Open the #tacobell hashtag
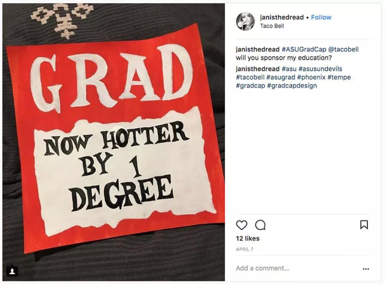The width and height of the screenshot is (385, 287). click(x=250, y=77)
